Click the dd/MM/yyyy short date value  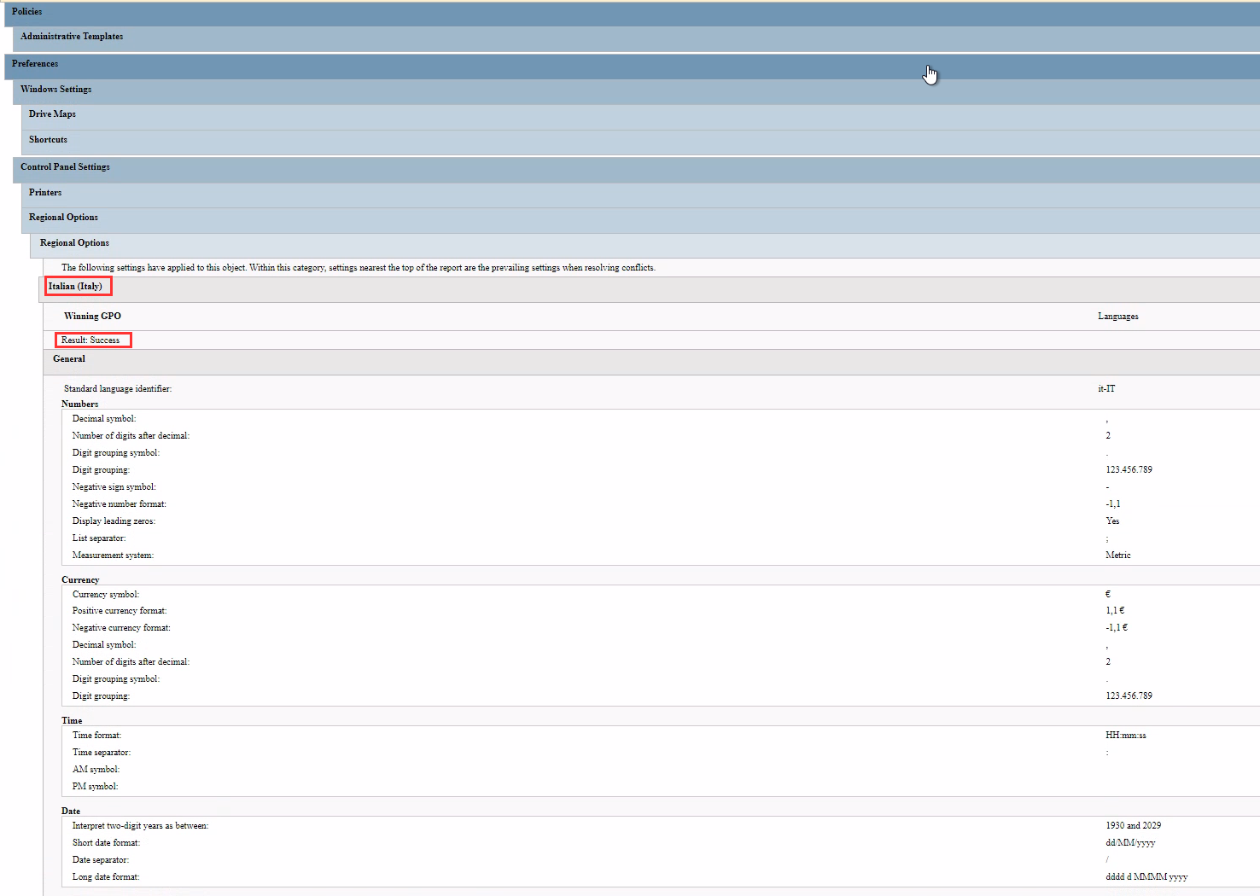tap(1130, 843)
